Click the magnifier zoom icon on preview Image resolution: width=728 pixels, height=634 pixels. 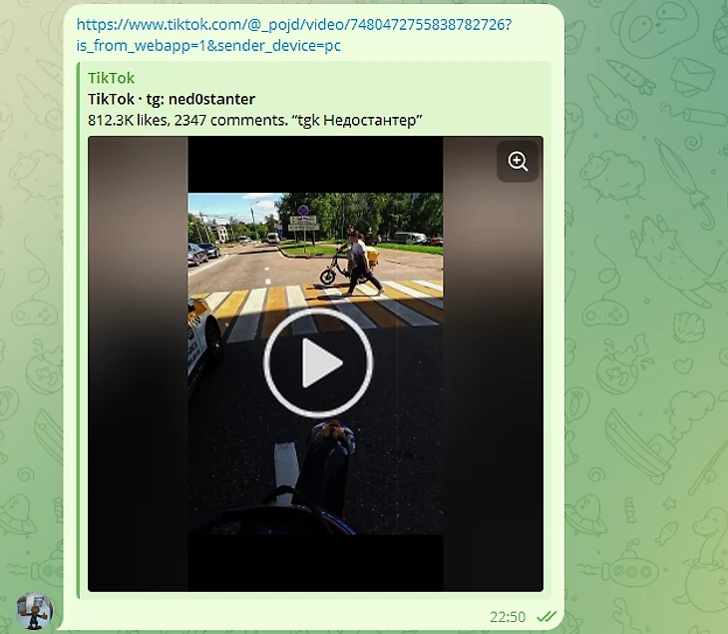518,162
